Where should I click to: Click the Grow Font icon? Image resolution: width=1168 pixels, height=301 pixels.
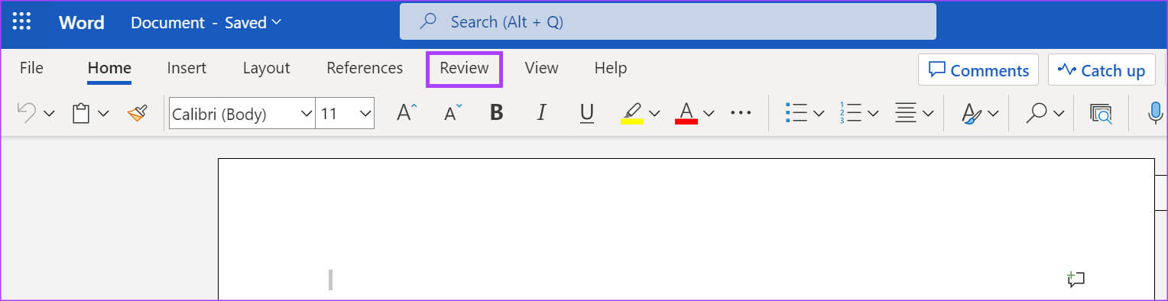pyautogui.click(x=407, y=113)
